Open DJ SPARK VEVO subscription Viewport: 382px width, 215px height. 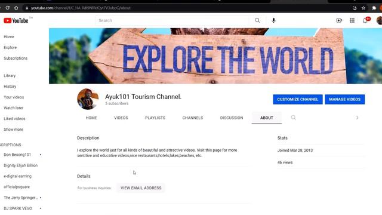click(18, 208)
